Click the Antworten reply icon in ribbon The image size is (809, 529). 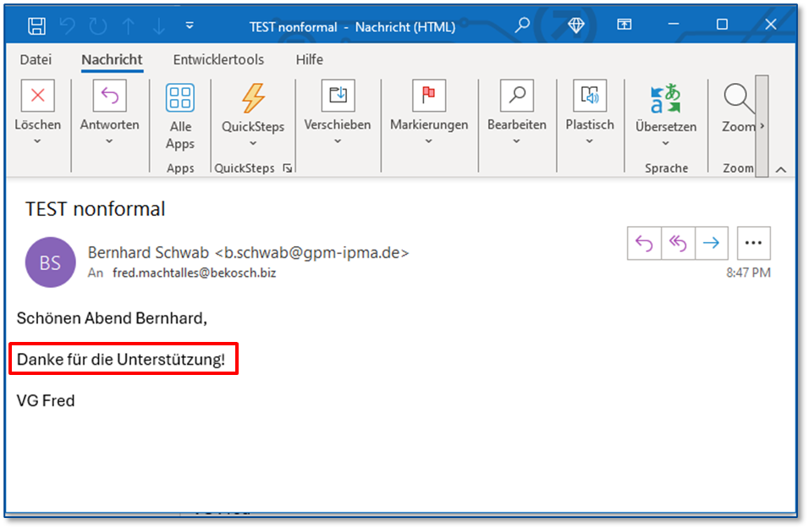[x=109, y=96]
